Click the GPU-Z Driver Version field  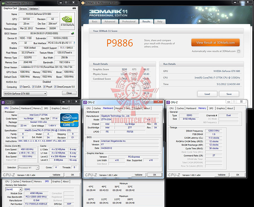(x=47, y=67)
